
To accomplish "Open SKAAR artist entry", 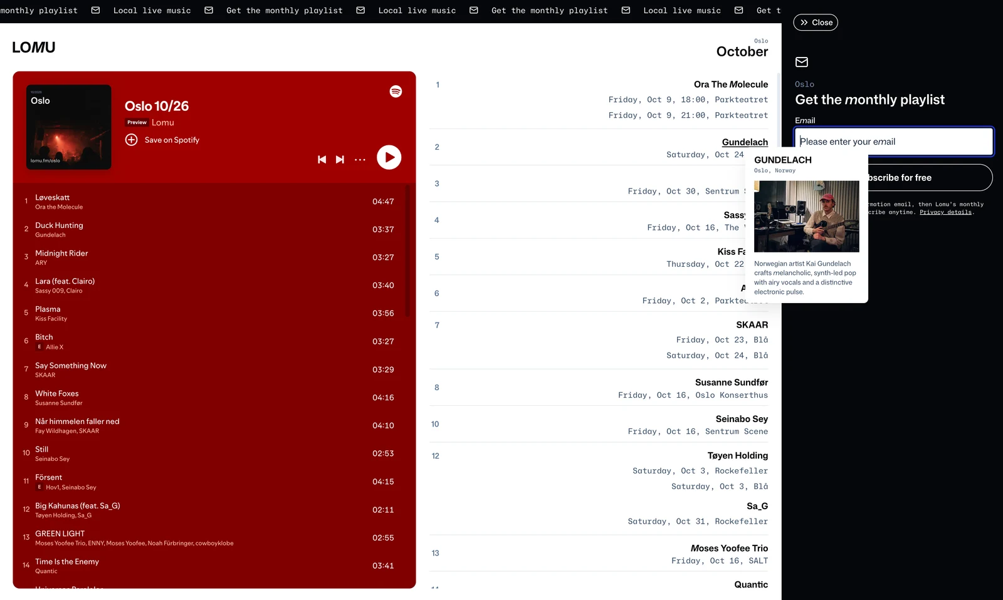I will pyautogui.click(x=752, y=325).
